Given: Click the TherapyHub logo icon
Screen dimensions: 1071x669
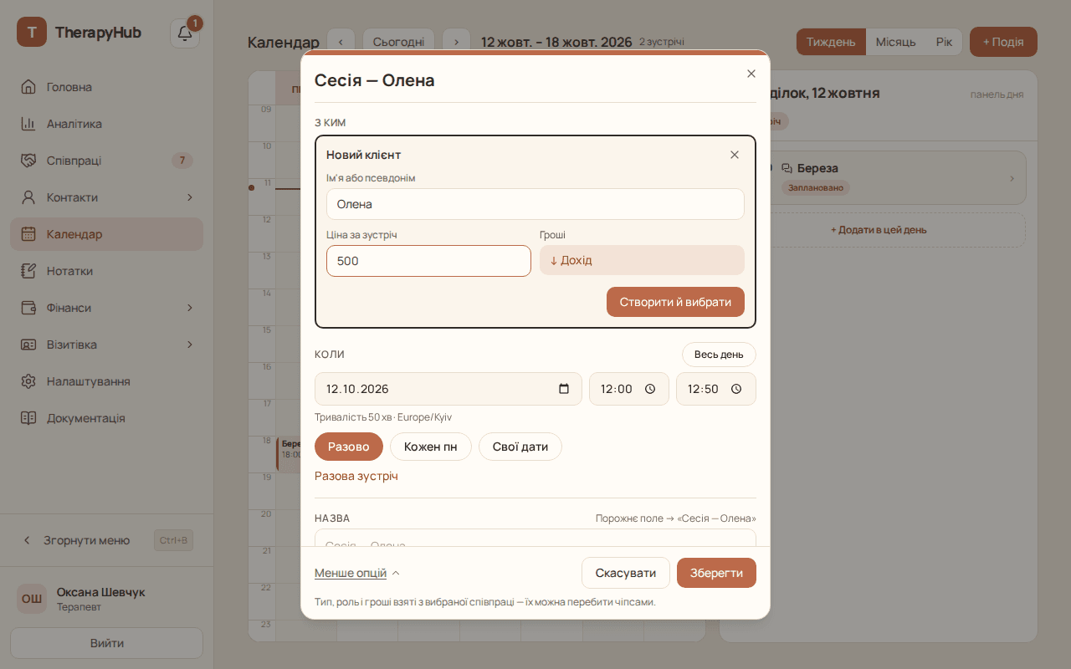Looking at the screenshot, I should click(32, 33).
